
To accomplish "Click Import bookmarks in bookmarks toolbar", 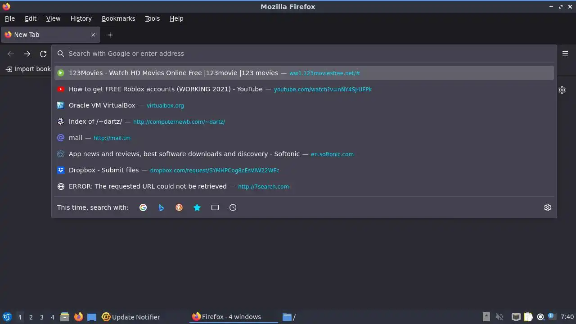I will [x=28, y=69].
